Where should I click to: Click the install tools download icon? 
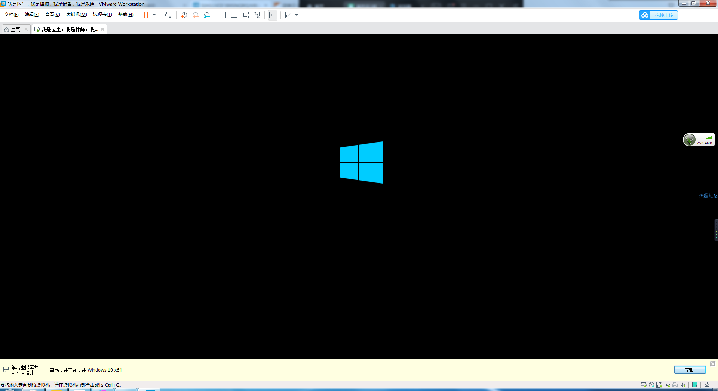(707, 385)
